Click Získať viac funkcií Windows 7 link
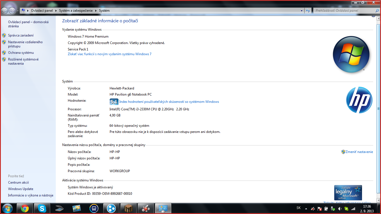The width and height of the screenshot is (381, 214). (x=110, y=54)
